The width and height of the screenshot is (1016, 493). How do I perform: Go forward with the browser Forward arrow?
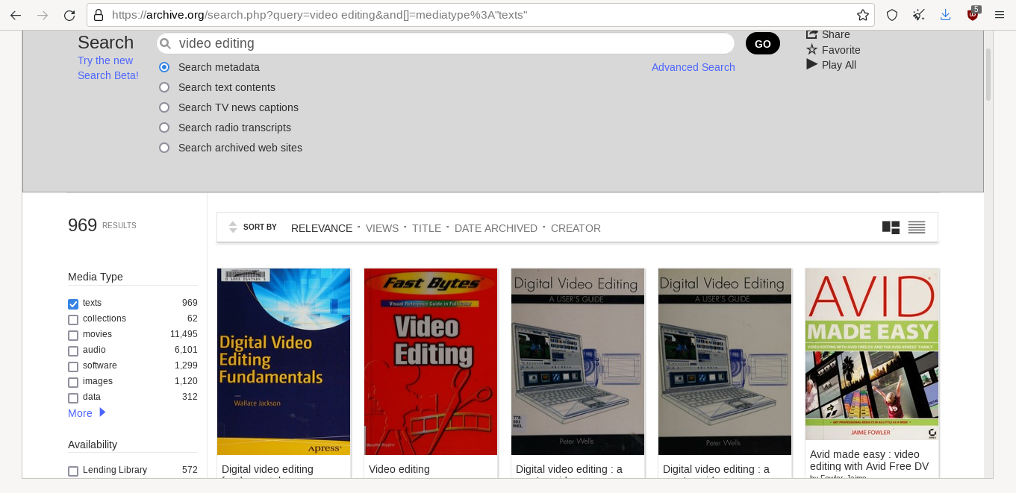[x=43, y=15]
